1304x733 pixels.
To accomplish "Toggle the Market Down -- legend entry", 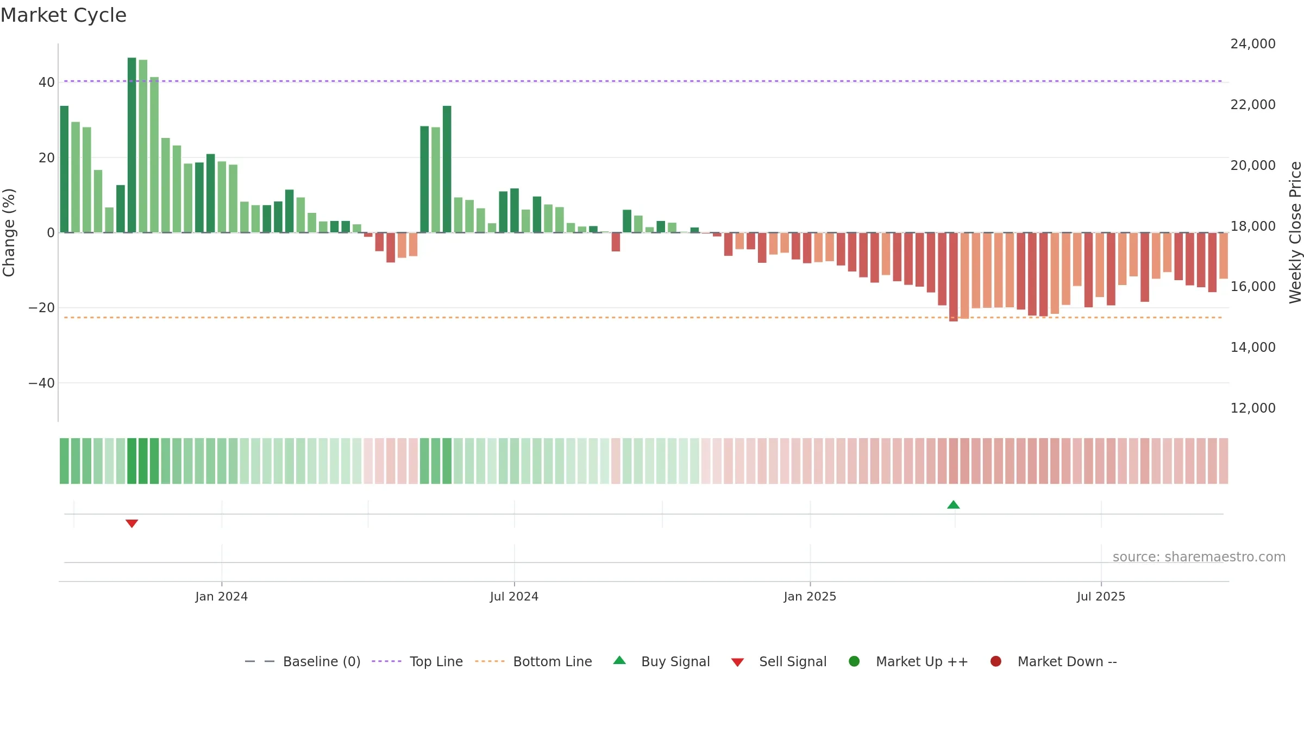I will pyautogui.click(x=1054, y=661).
